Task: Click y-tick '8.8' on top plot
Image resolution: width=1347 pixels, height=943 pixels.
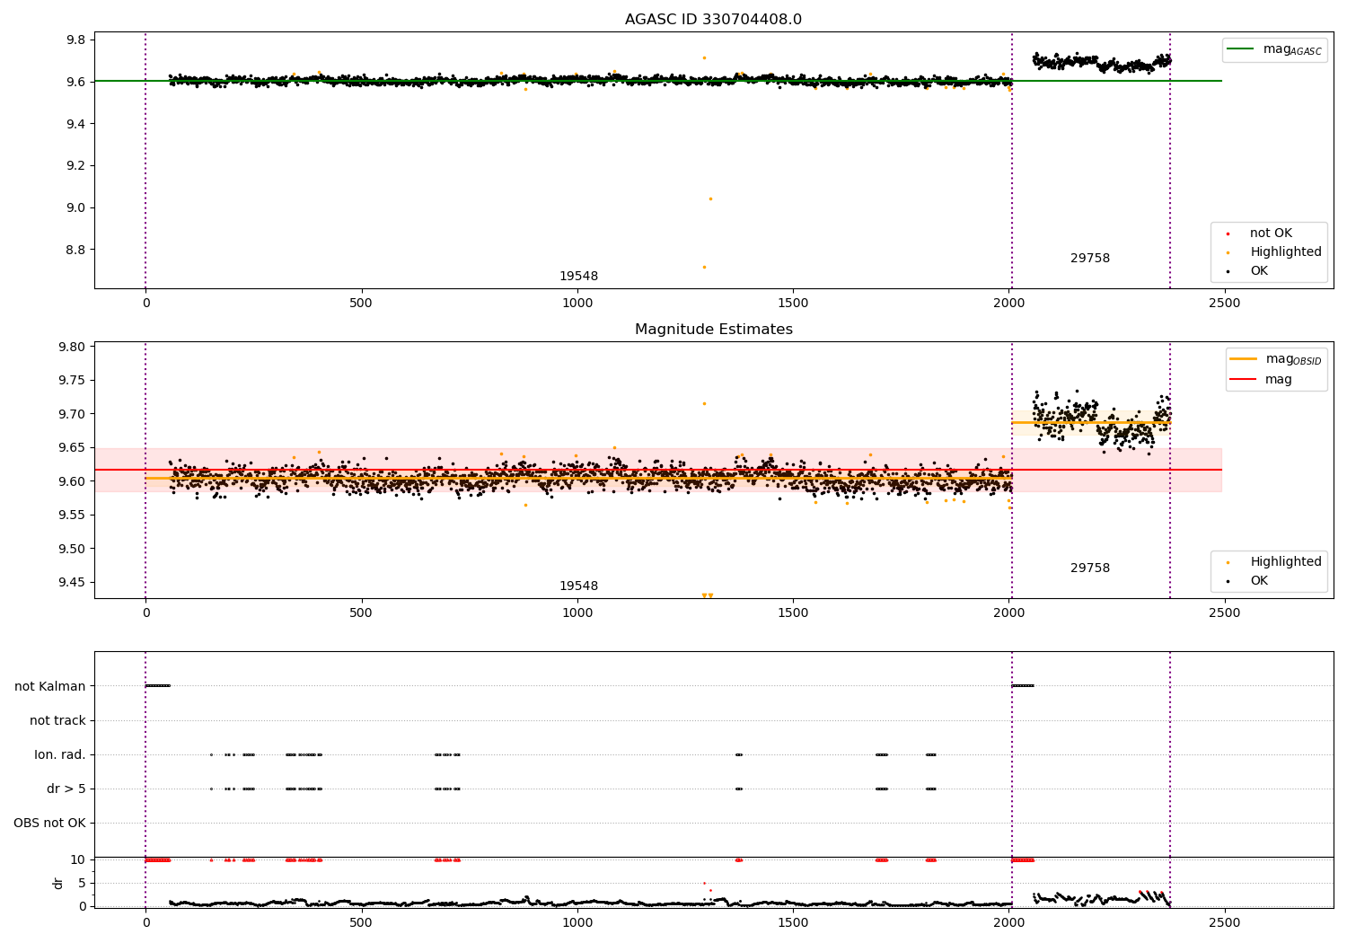Action: click(x=75, y=250)
